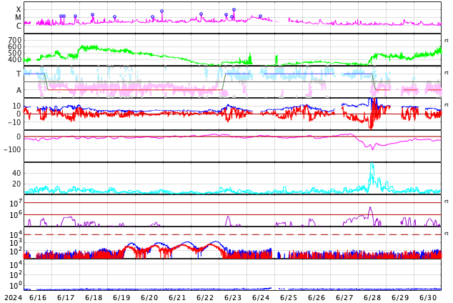Click the 10^3 axis value
This screenshot has width=453, height=303.
16,243
